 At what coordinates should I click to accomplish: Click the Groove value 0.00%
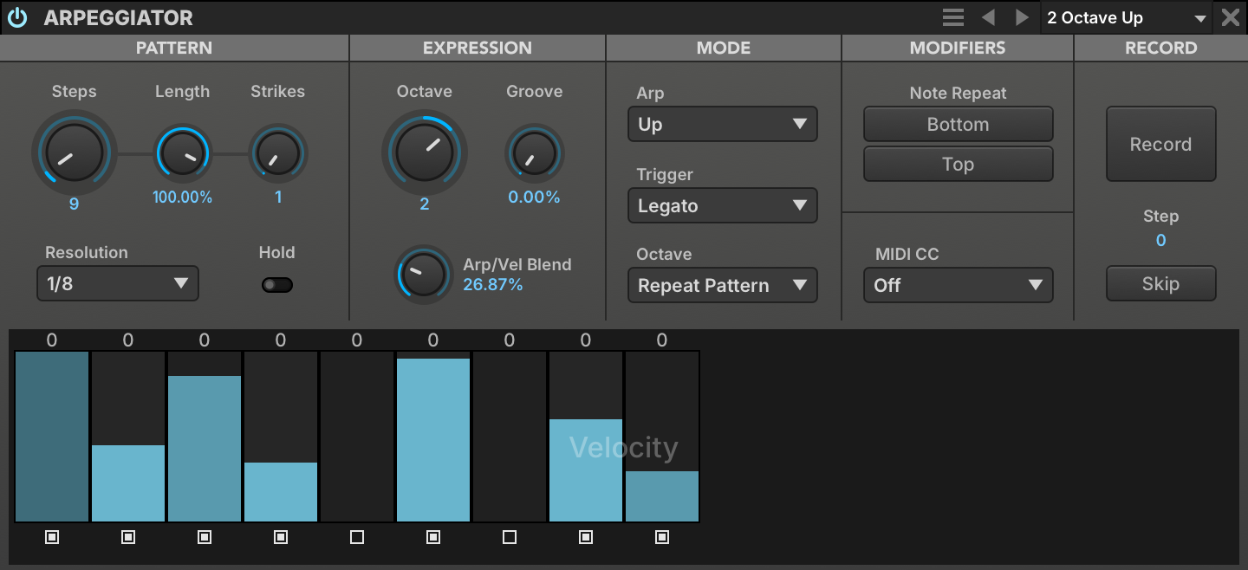click(535, 198)
